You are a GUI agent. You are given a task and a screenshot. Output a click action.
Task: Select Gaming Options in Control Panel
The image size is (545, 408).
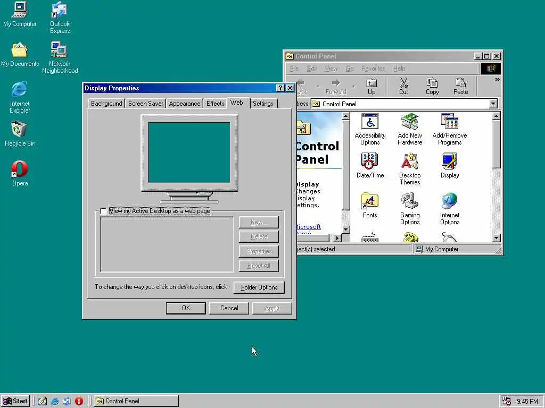(410, 209)
